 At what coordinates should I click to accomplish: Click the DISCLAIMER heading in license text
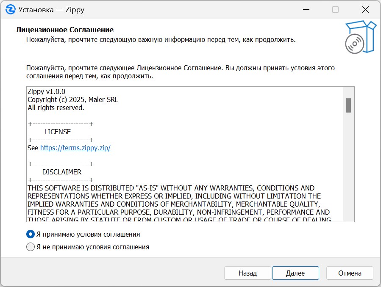[x=61, y=172]
